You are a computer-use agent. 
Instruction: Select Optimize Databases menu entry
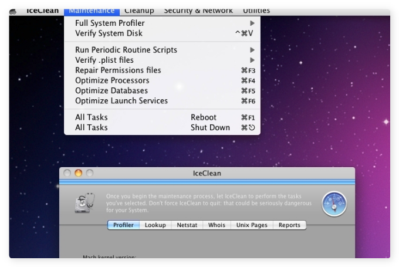point(162,90)
